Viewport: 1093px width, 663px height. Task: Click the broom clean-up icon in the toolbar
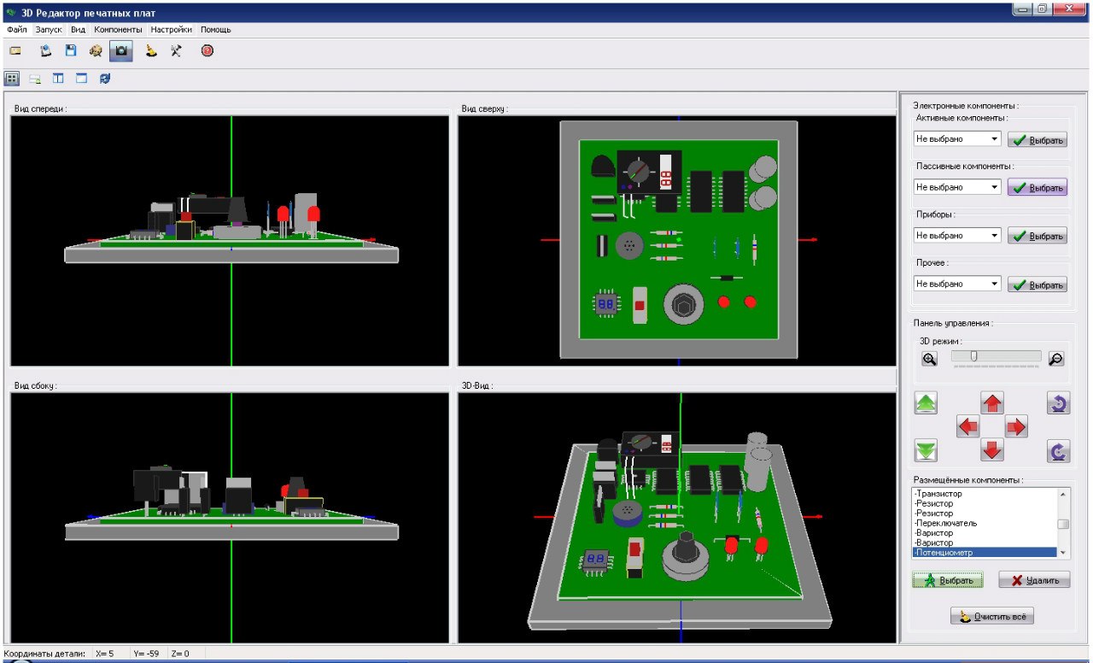150,51
